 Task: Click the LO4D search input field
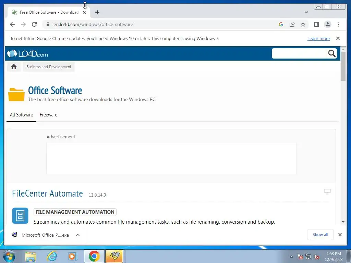[x=300, y=53]
